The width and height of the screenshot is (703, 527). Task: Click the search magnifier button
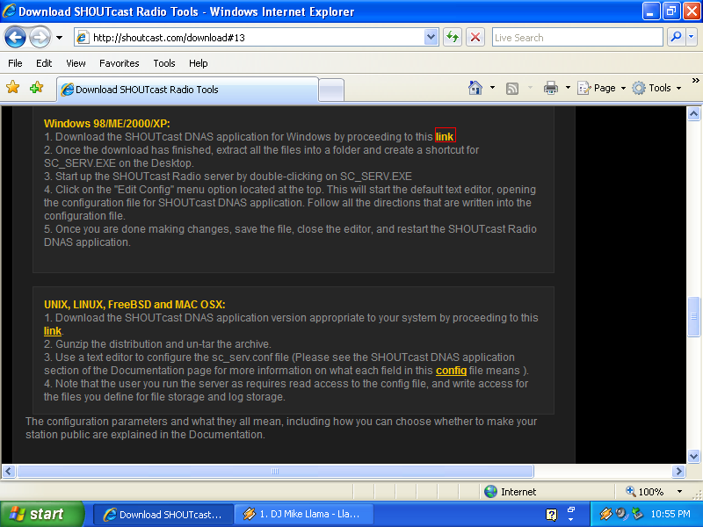pos(676,37)
